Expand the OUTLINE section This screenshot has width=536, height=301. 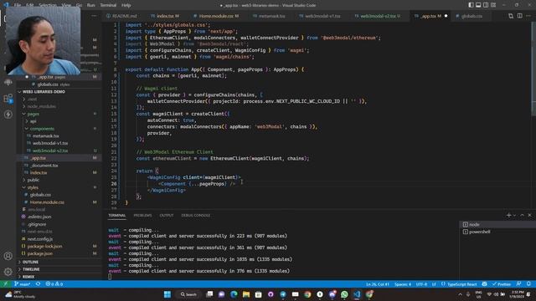pyautogui.click(x=59, y=262)
